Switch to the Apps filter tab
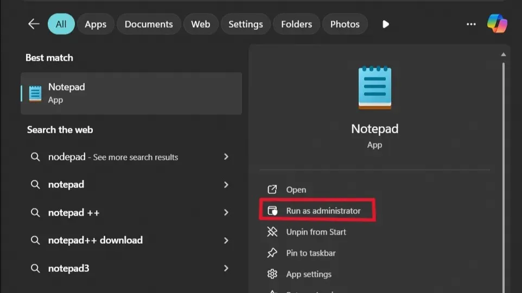This screenshot has height=293, width=522. pos(96,24)
